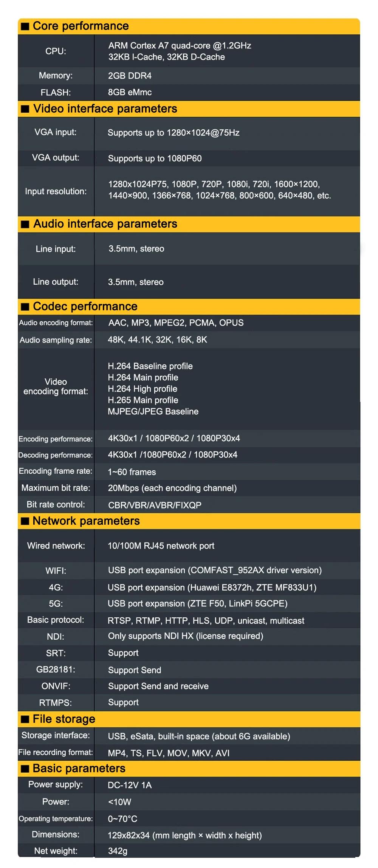Click the square bullet beside File storage
The width and height of the screenshot is (378, 868).
pyautogui.click(x=25, y=719)
